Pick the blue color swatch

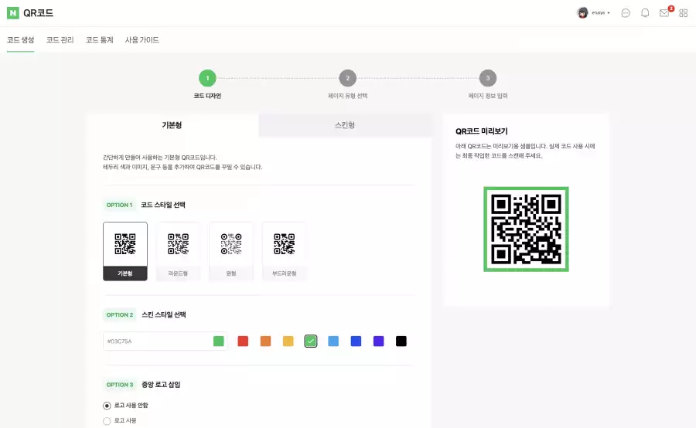[x=356, y=341]
